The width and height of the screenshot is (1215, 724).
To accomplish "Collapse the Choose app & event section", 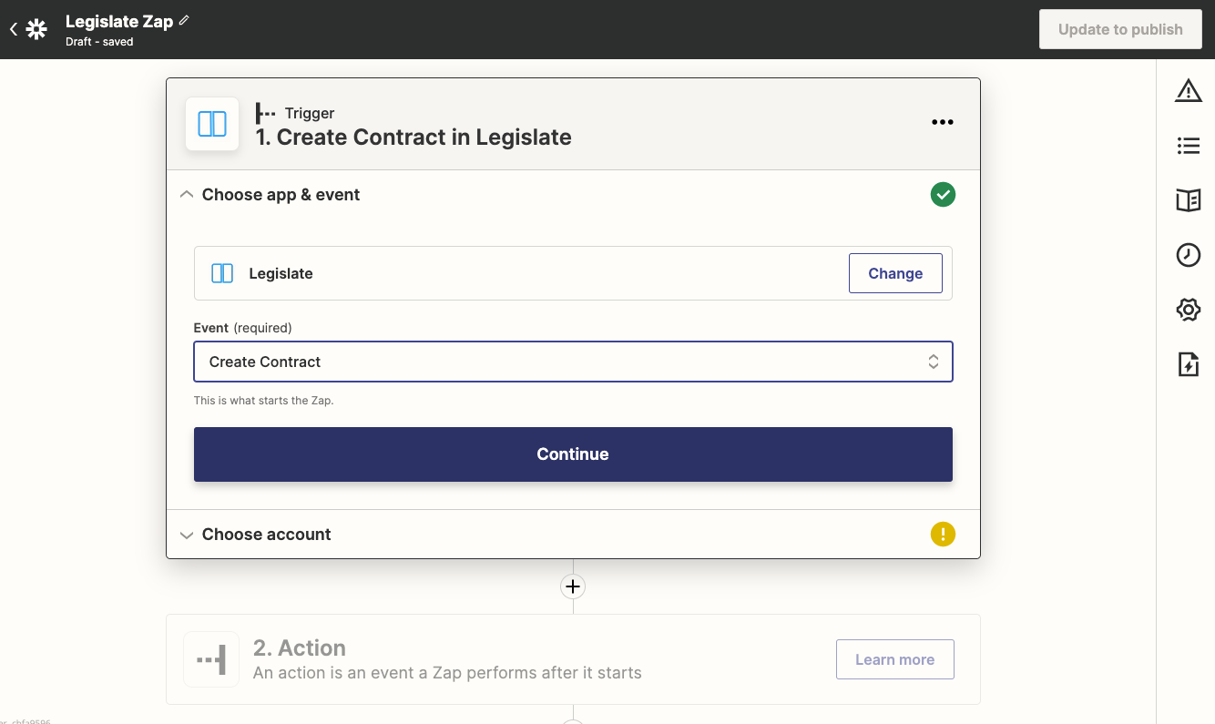I will coord(187,194).
